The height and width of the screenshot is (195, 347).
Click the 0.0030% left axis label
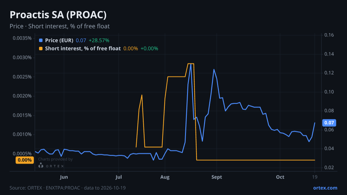pos(22,57)
